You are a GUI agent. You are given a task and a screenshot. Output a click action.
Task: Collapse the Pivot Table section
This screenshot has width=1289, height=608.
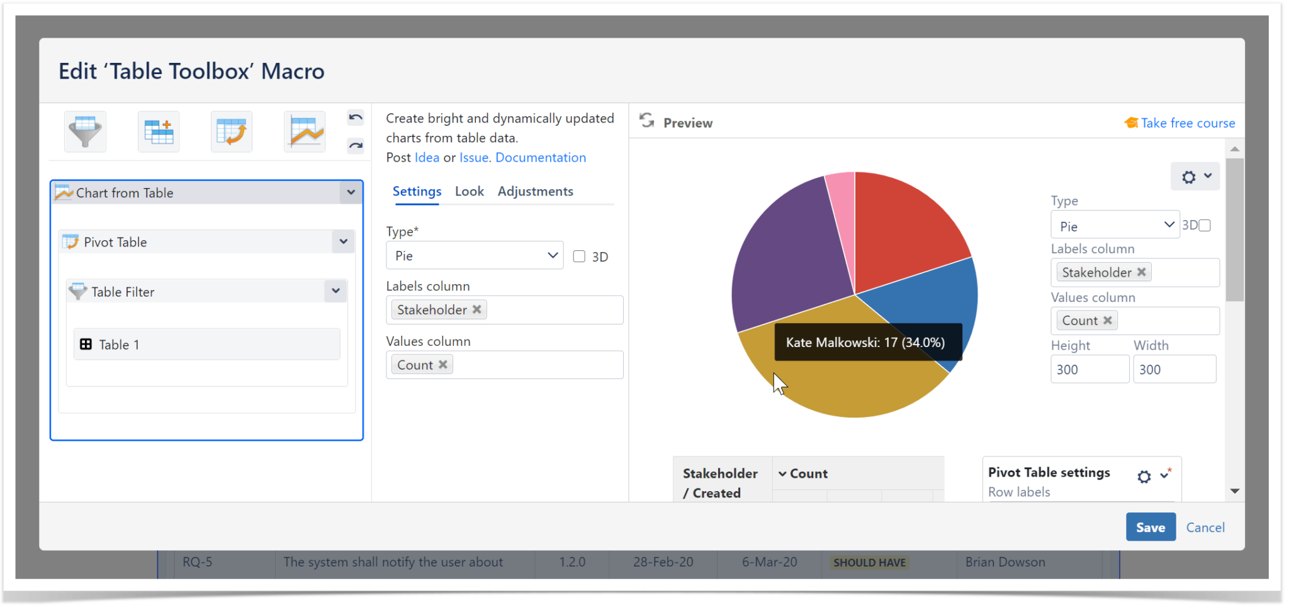[343, 241]
